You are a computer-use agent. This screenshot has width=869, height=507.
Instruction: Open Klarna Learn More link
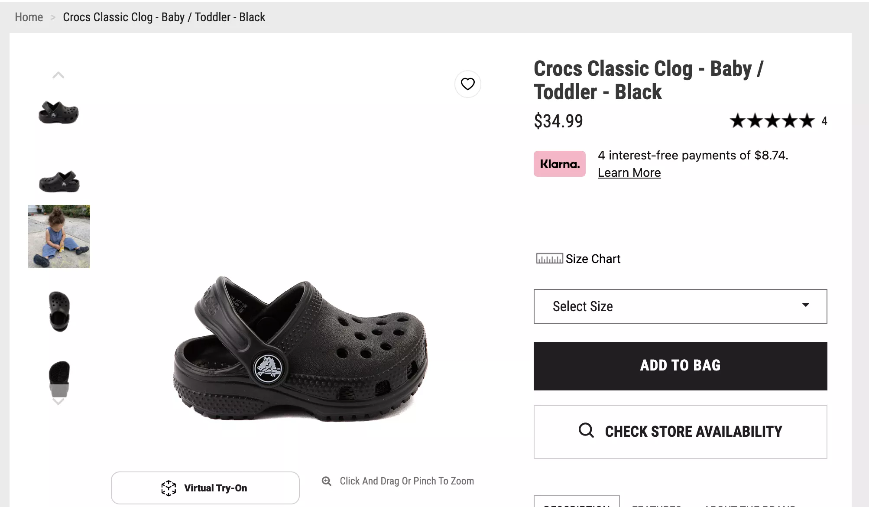629,172
